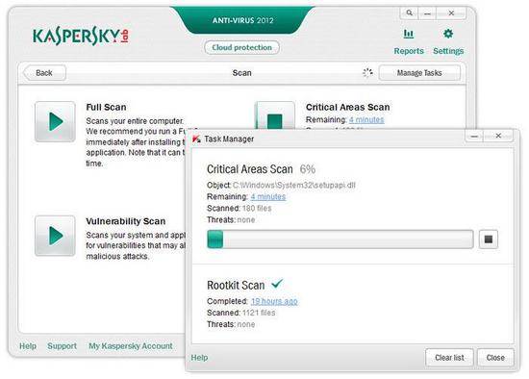Start the Full Scan play button
This screenshot has height=379, width=529.
click(x=55, y=121)
